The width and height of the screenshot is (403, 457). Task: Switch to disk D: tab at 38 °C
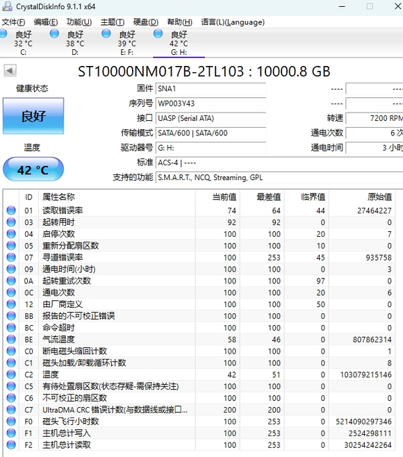pyautogui.click(x=75, y=43)
